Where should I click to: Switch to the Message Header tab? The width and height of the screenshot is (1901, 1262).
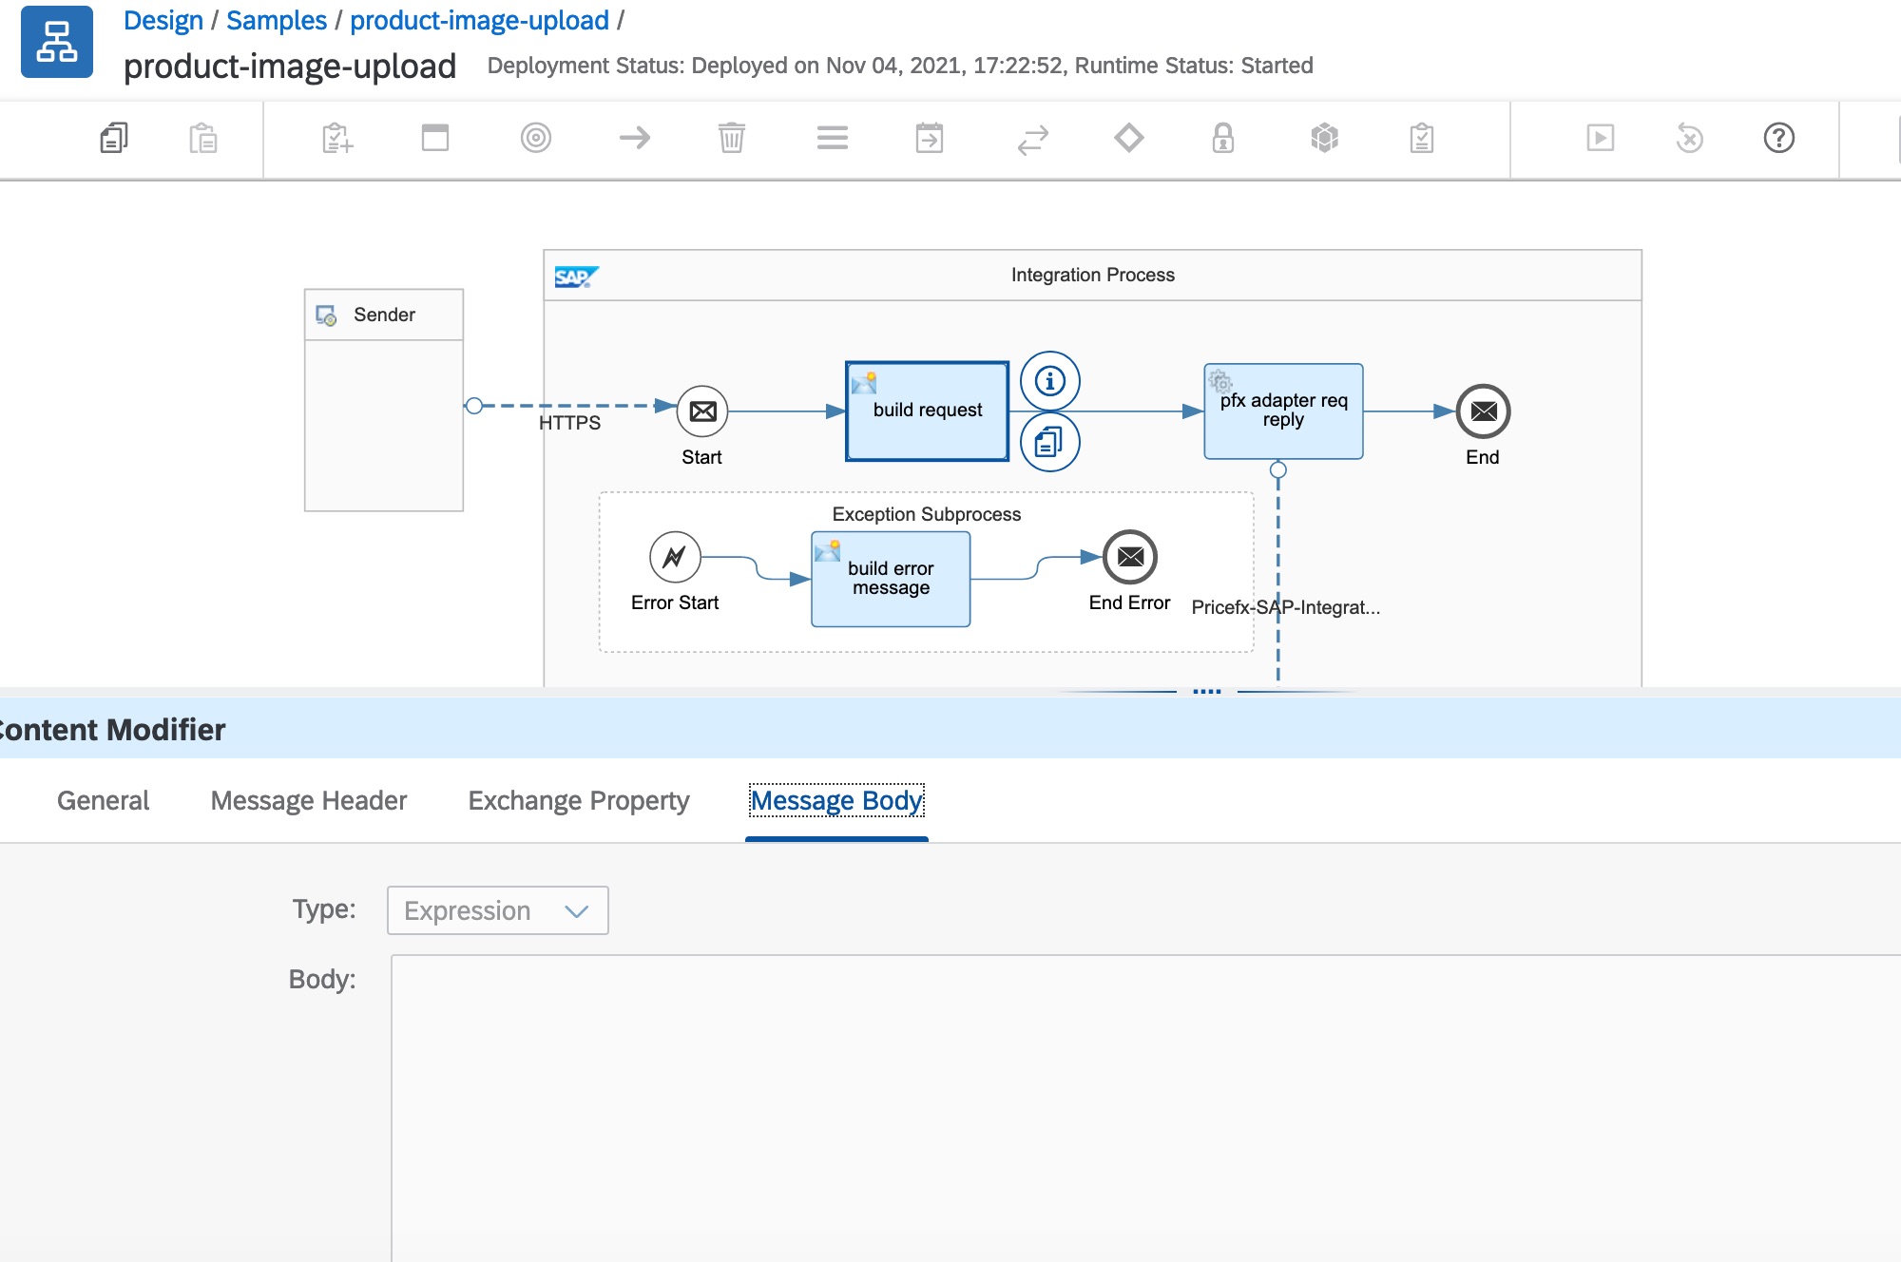pos(308,801)
